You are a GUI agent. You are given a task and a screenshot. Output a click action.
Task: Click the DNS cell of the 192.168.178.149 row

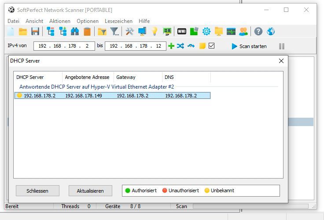pos(181,96)
